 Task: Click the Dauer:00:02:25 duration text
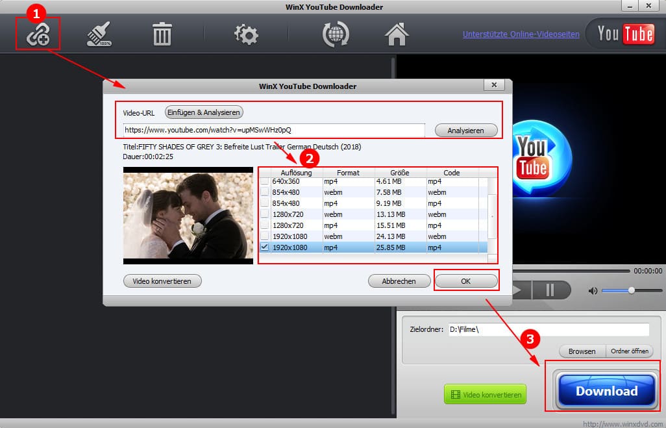tap(148, 157)
